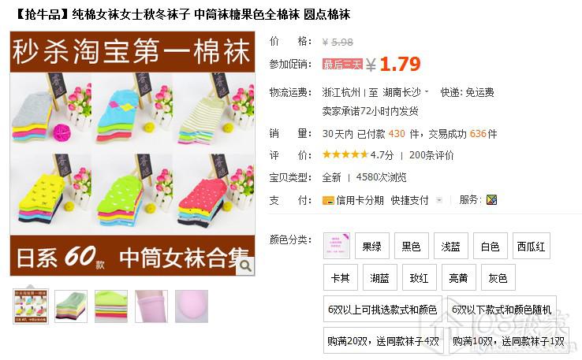Expand the 湖南长沙 destination dropdown

pos(427,91)
